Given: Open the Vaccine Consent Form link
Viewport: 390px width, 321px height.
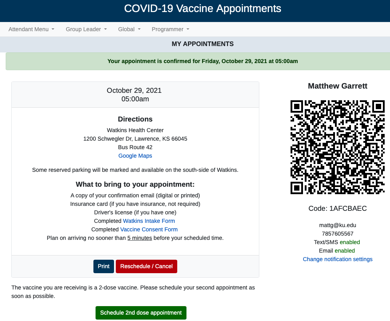Looking at the screenshot, I should (x=149, y=230).
